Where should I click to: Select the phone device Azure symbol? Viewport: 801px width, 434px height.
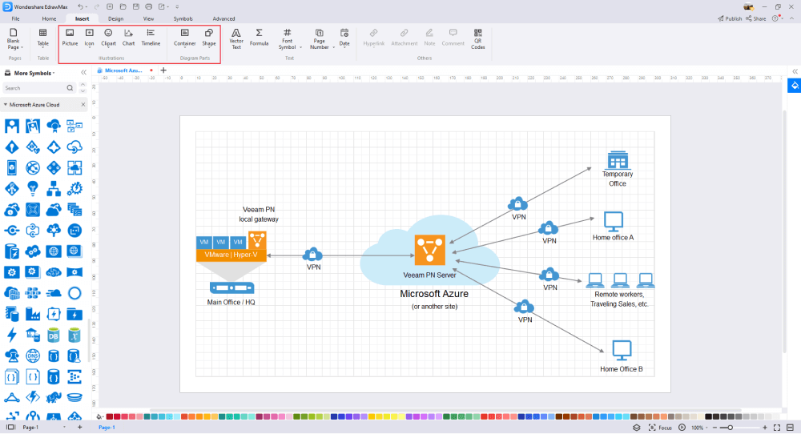point(12,167)
